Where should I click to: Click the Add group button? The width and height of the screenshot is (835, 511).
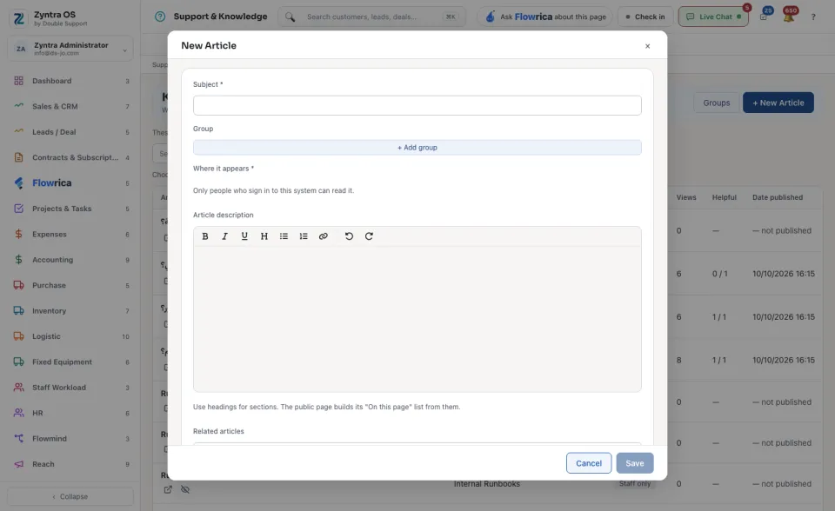pyautogui.click(x=417, y=148)
